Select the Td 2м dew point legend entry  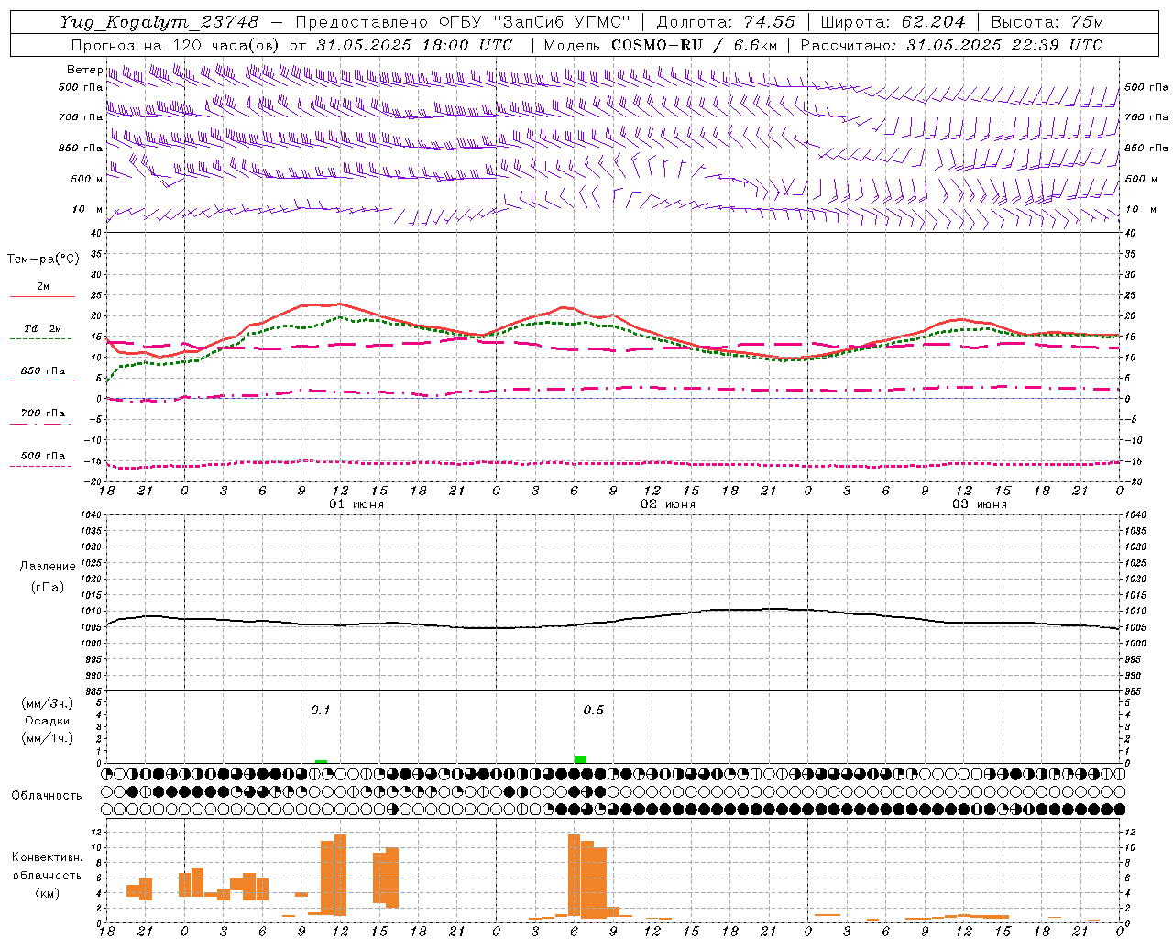point(43,328)
